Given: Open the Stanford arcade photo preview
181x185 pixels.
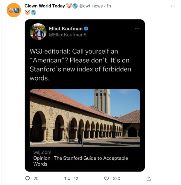Looking at the screenshot, I should pos(85,118).
